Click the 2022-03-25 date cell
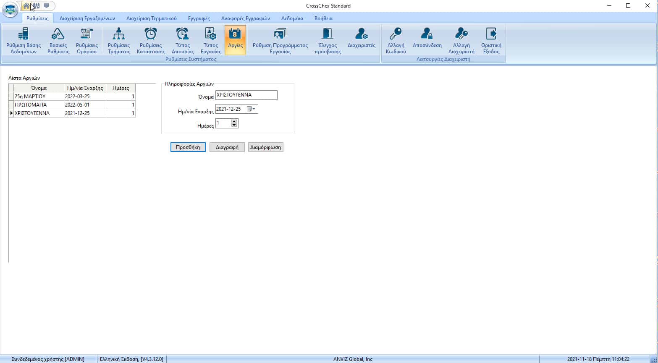658x363 pixels. (85, 97)
